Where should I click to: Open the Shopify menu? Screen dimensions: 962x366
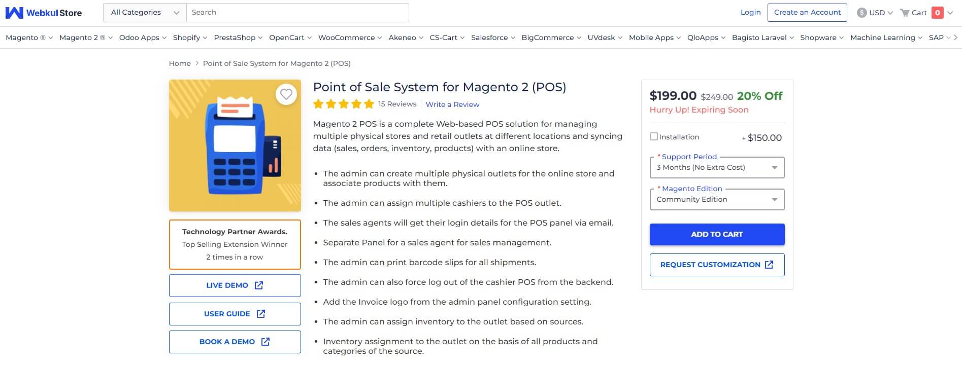(190, 38)
